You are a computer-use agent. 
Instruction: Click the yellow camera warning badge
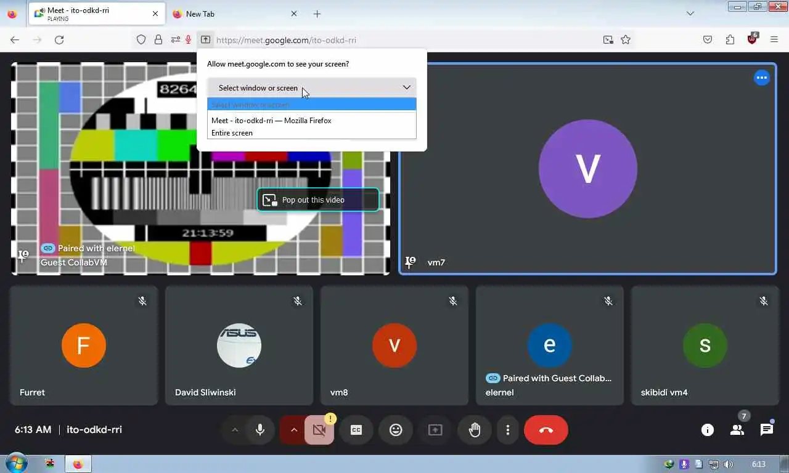(330, 419)
